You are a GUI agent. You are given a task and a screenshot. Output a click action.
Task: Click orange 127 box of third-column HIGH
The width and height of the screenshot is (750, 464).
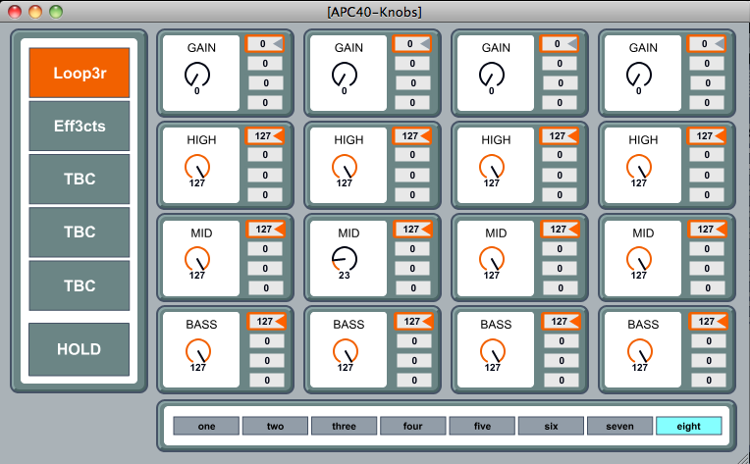(560, 136)
